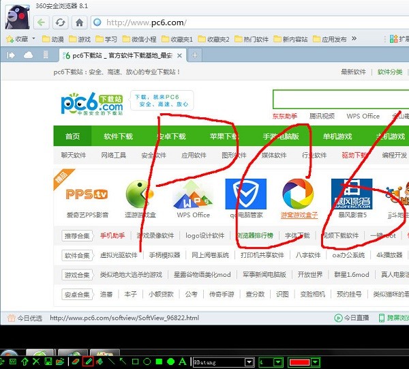Close the pc6下载站 tab

pyautogui.click(x=179, y=55)
